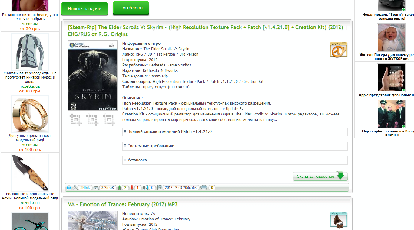
Task: Open the 'Apple представит два новых' news link
Action: click(386, 95)
